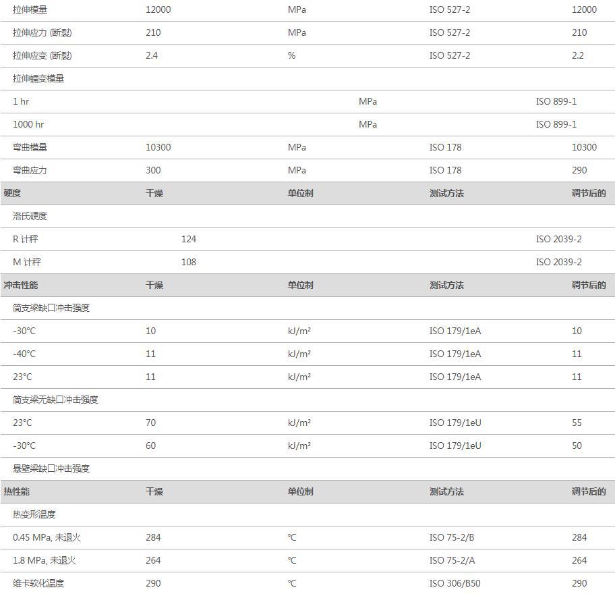Click the 硬度 section header
615x594 pixels.
[x=12, y=193]
